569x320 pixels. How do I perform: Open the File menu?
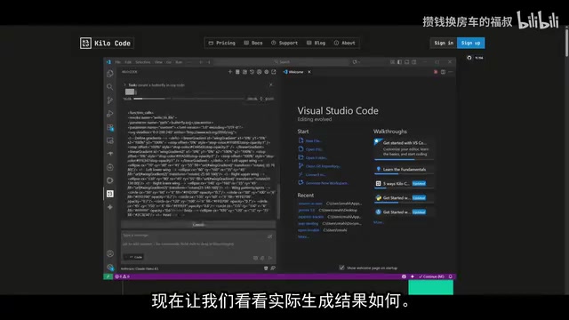click(x=118, y=62)
